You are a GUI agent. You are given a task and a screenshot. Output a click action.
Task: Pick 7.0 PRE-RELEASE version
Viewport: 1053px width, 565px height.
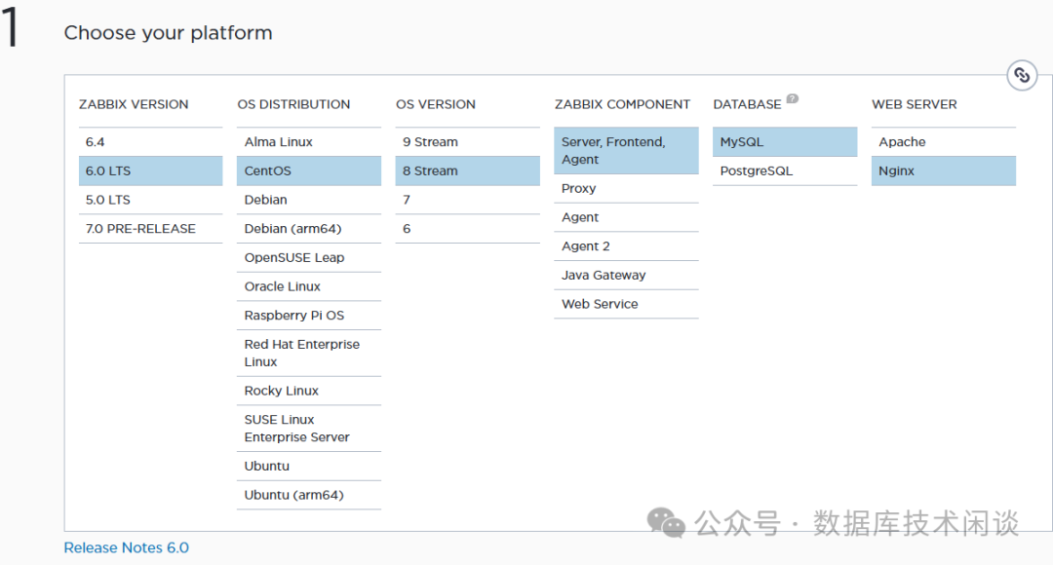(x=150, y=229)
